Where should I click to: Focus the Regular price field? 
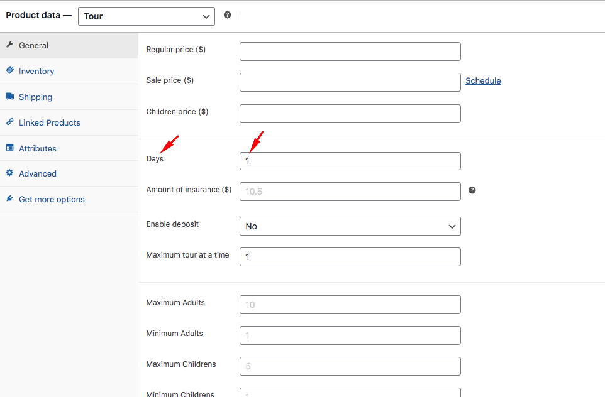(350, 52)
